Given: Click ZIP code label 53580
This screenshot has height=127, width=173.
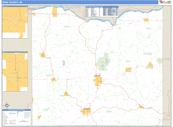Looking at the screenshot, I should click(x=45, y=110).
